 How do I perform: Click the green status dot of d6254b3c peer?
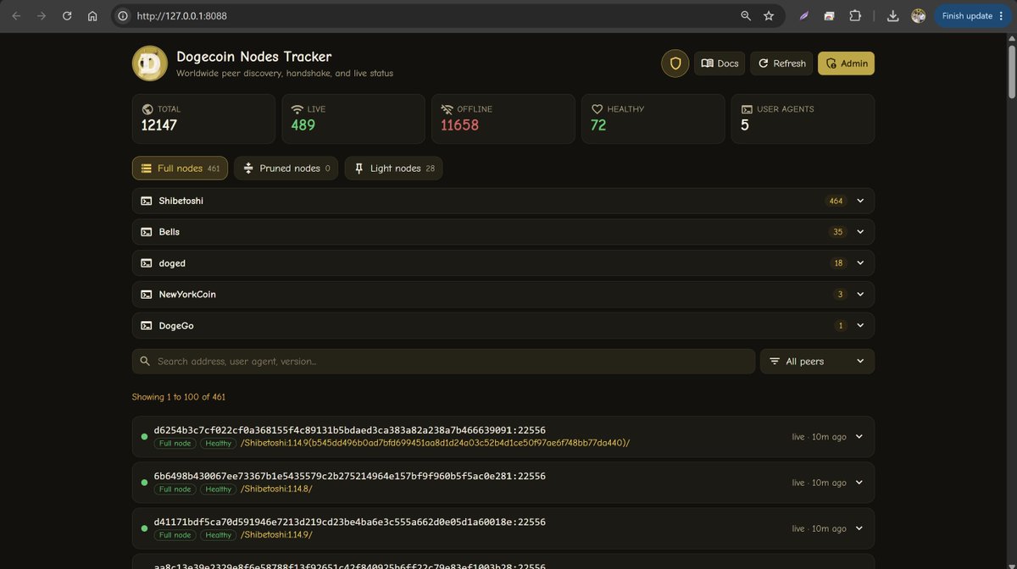tap(144, 437)
